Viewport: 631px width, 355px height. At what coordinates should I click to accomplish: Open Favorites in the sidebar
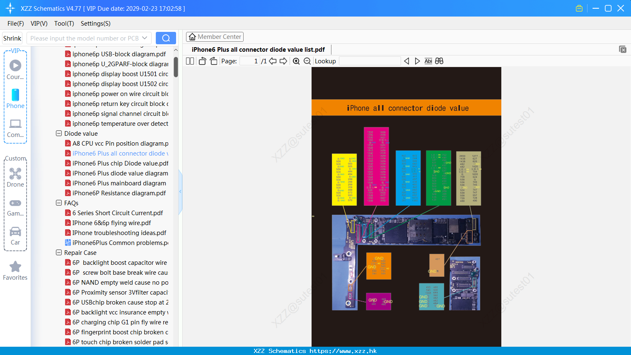coord(15,271)
